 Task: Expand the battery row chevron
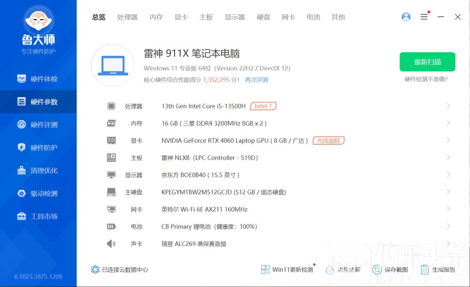448,226
